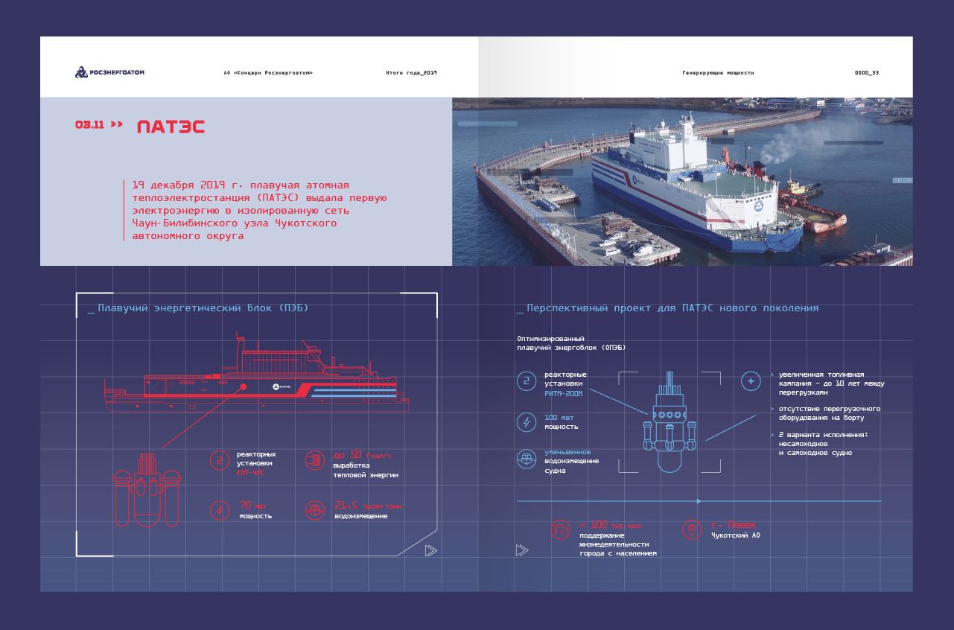This screenshot has width=954, height=630.
Task: Click the paragraph starting 19 декабря 2019 г.
Action: click(x=259, y=210)
